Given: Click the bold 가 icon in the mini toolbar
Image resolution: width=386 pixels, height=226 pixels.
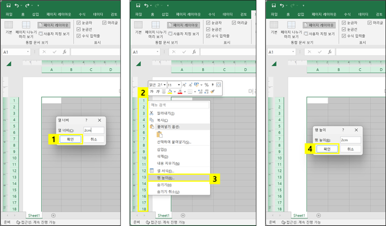Looking at the screenshot, I should click(x=152, y=91).
